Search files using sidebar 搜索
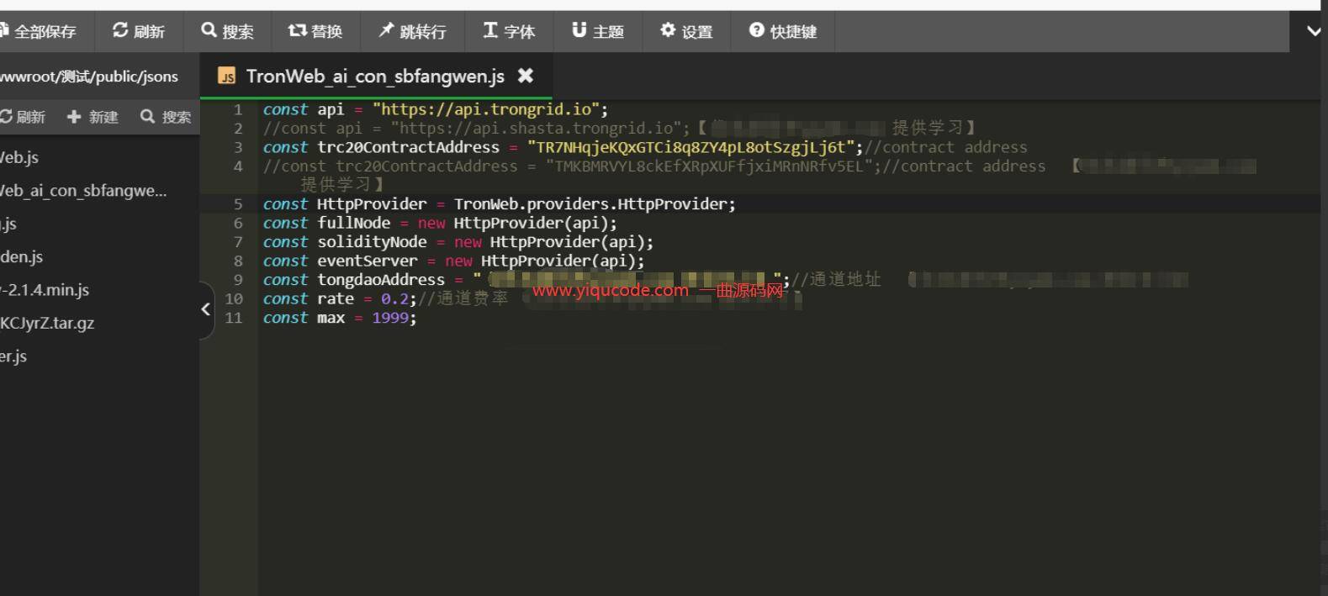Screen dimensions: 1328x596 (166, 117)
